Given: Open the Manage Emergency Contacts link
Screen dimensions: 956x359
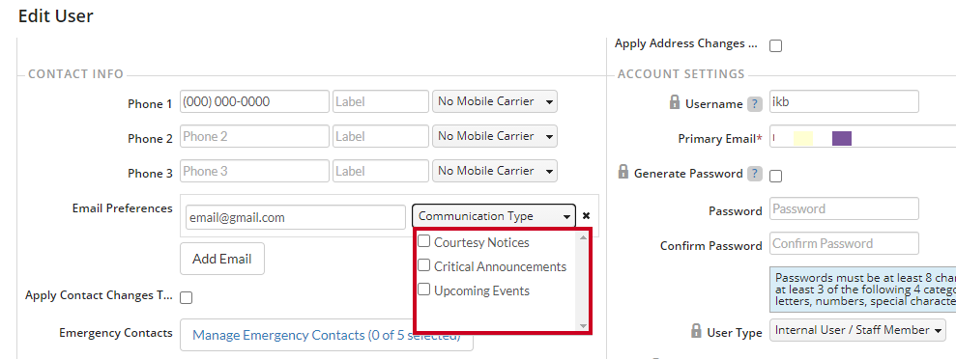Looking at the screenshot, I should (x=326, y=335).
